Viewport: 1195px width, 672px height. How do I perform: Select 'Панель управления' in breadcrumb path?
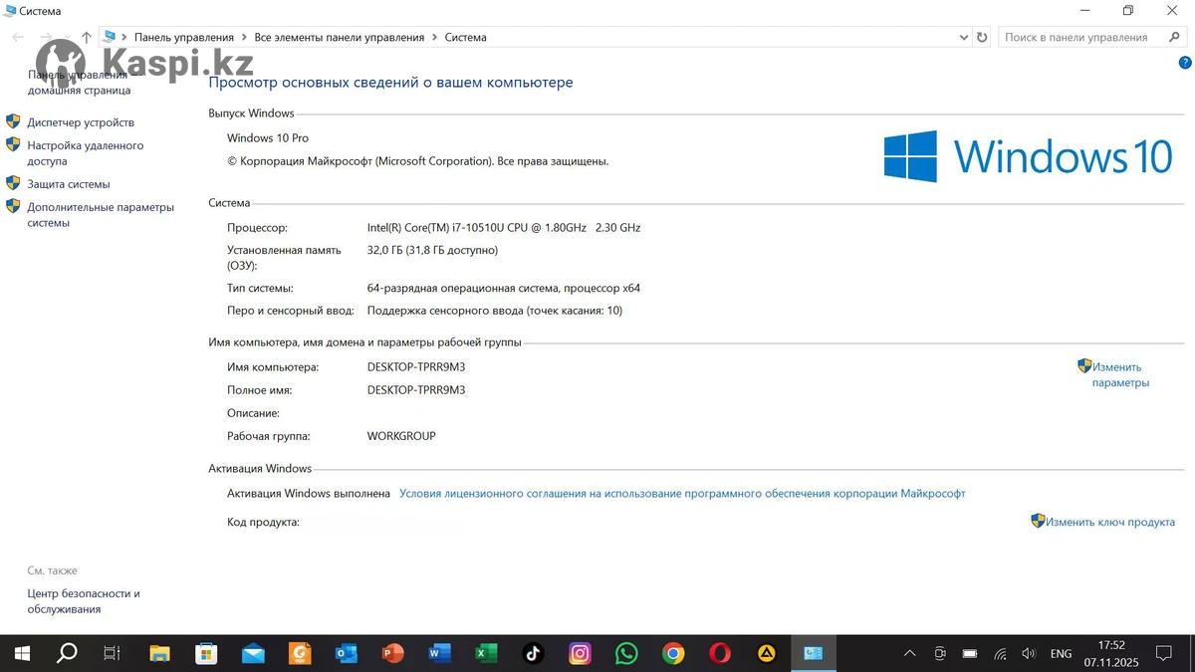coord(183,38)
